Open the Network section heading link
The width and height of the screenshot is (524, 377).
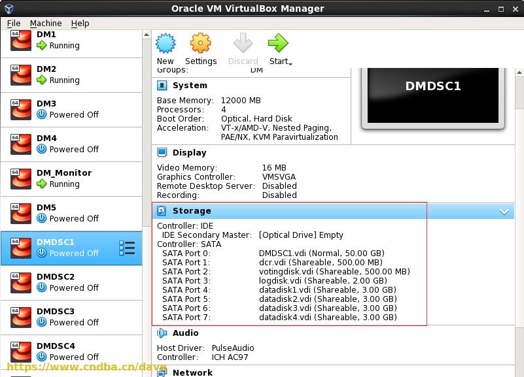[192, 372]
